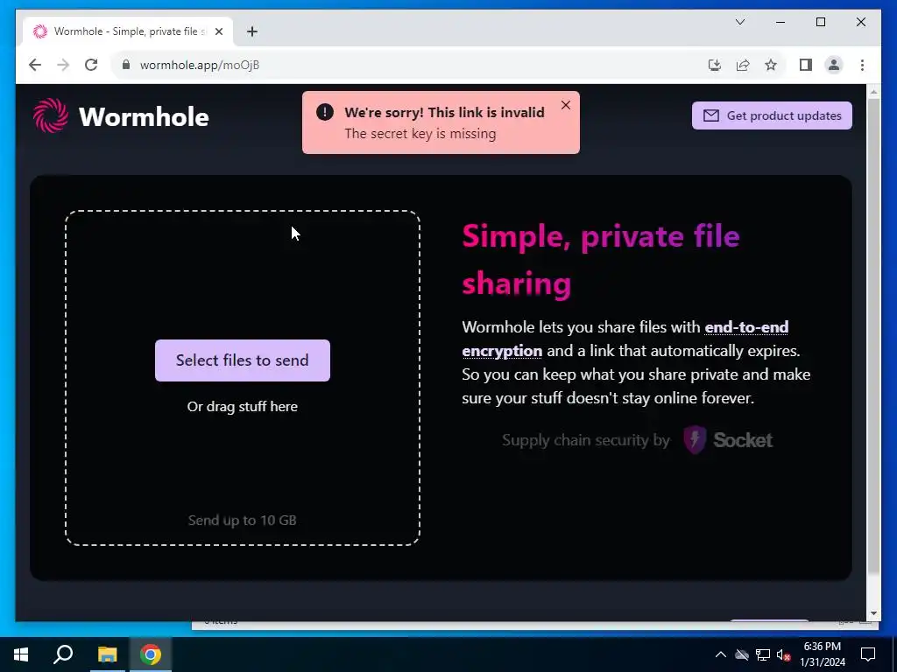The height and width of the screenshot is (672, 897).
Task: Go back to previous page in Chrome
Action: click(x=35, y=65)
